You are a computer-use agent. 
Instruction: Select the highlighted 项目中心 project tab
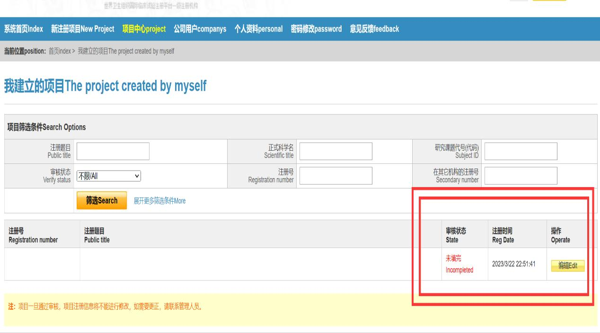(x=144, y=29)
